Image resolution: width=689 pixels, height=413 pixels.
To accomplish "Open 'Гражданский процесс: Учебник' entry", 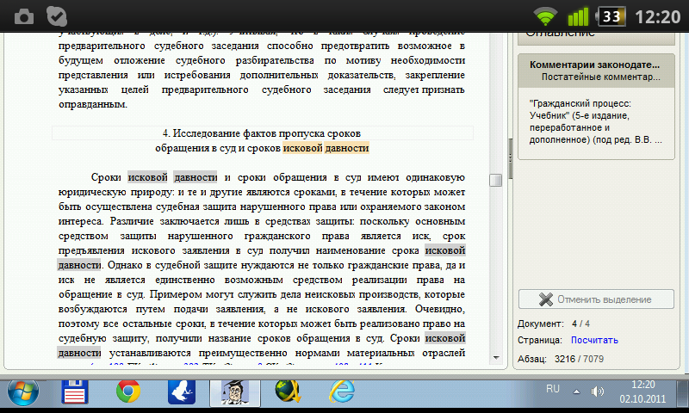I will [x=595, y=121].
